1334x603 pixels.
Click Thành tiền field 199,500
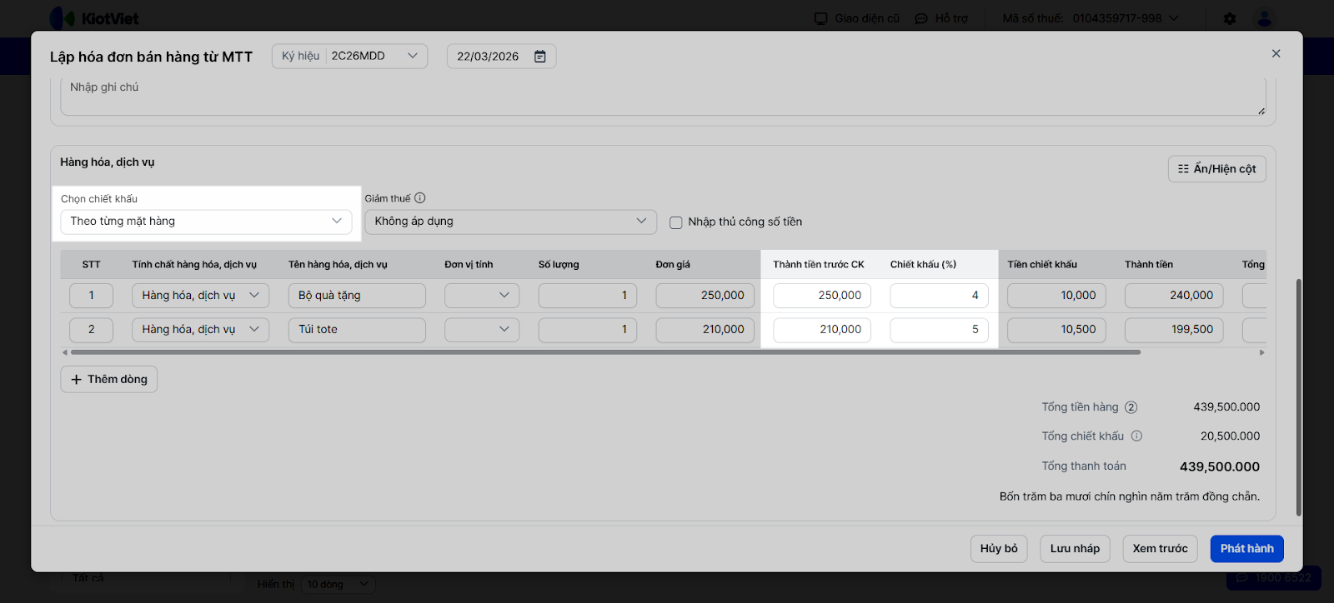point(1174,330)
